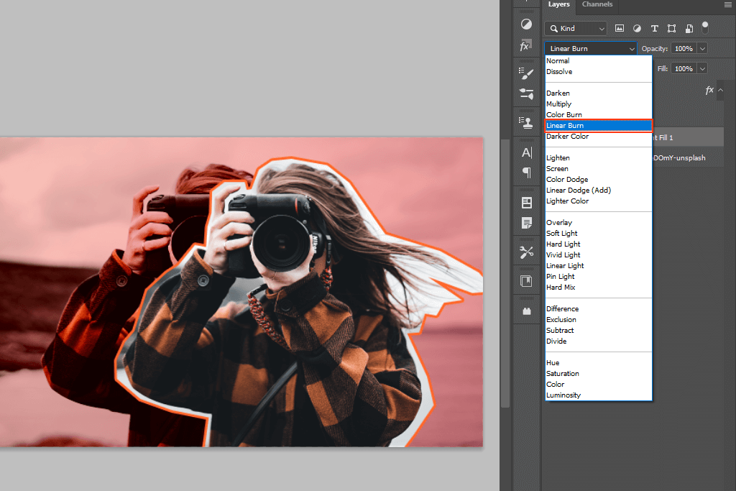The image size is (736, 491).
Task: Open the Libraries panel icon
Action: 526,281
